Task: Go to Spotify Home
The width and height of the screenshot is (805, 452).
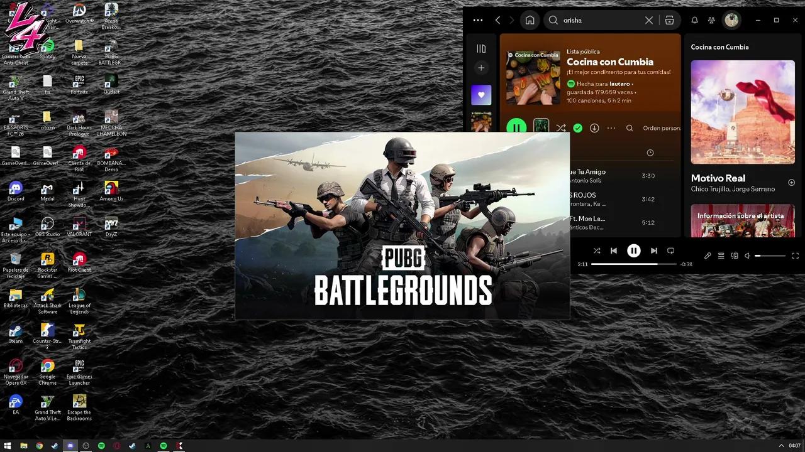Action: (x=530, y=20)
